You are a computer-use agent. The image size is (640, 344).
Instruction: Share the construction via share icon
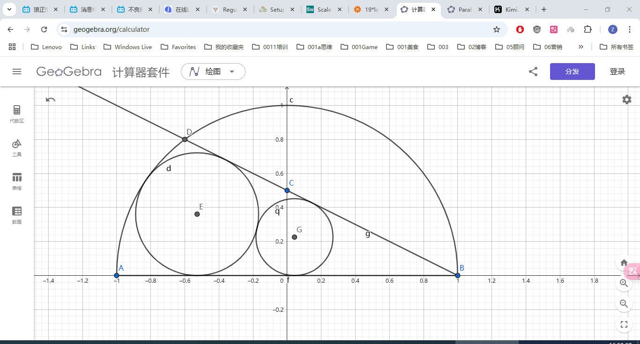click(533, 72)
